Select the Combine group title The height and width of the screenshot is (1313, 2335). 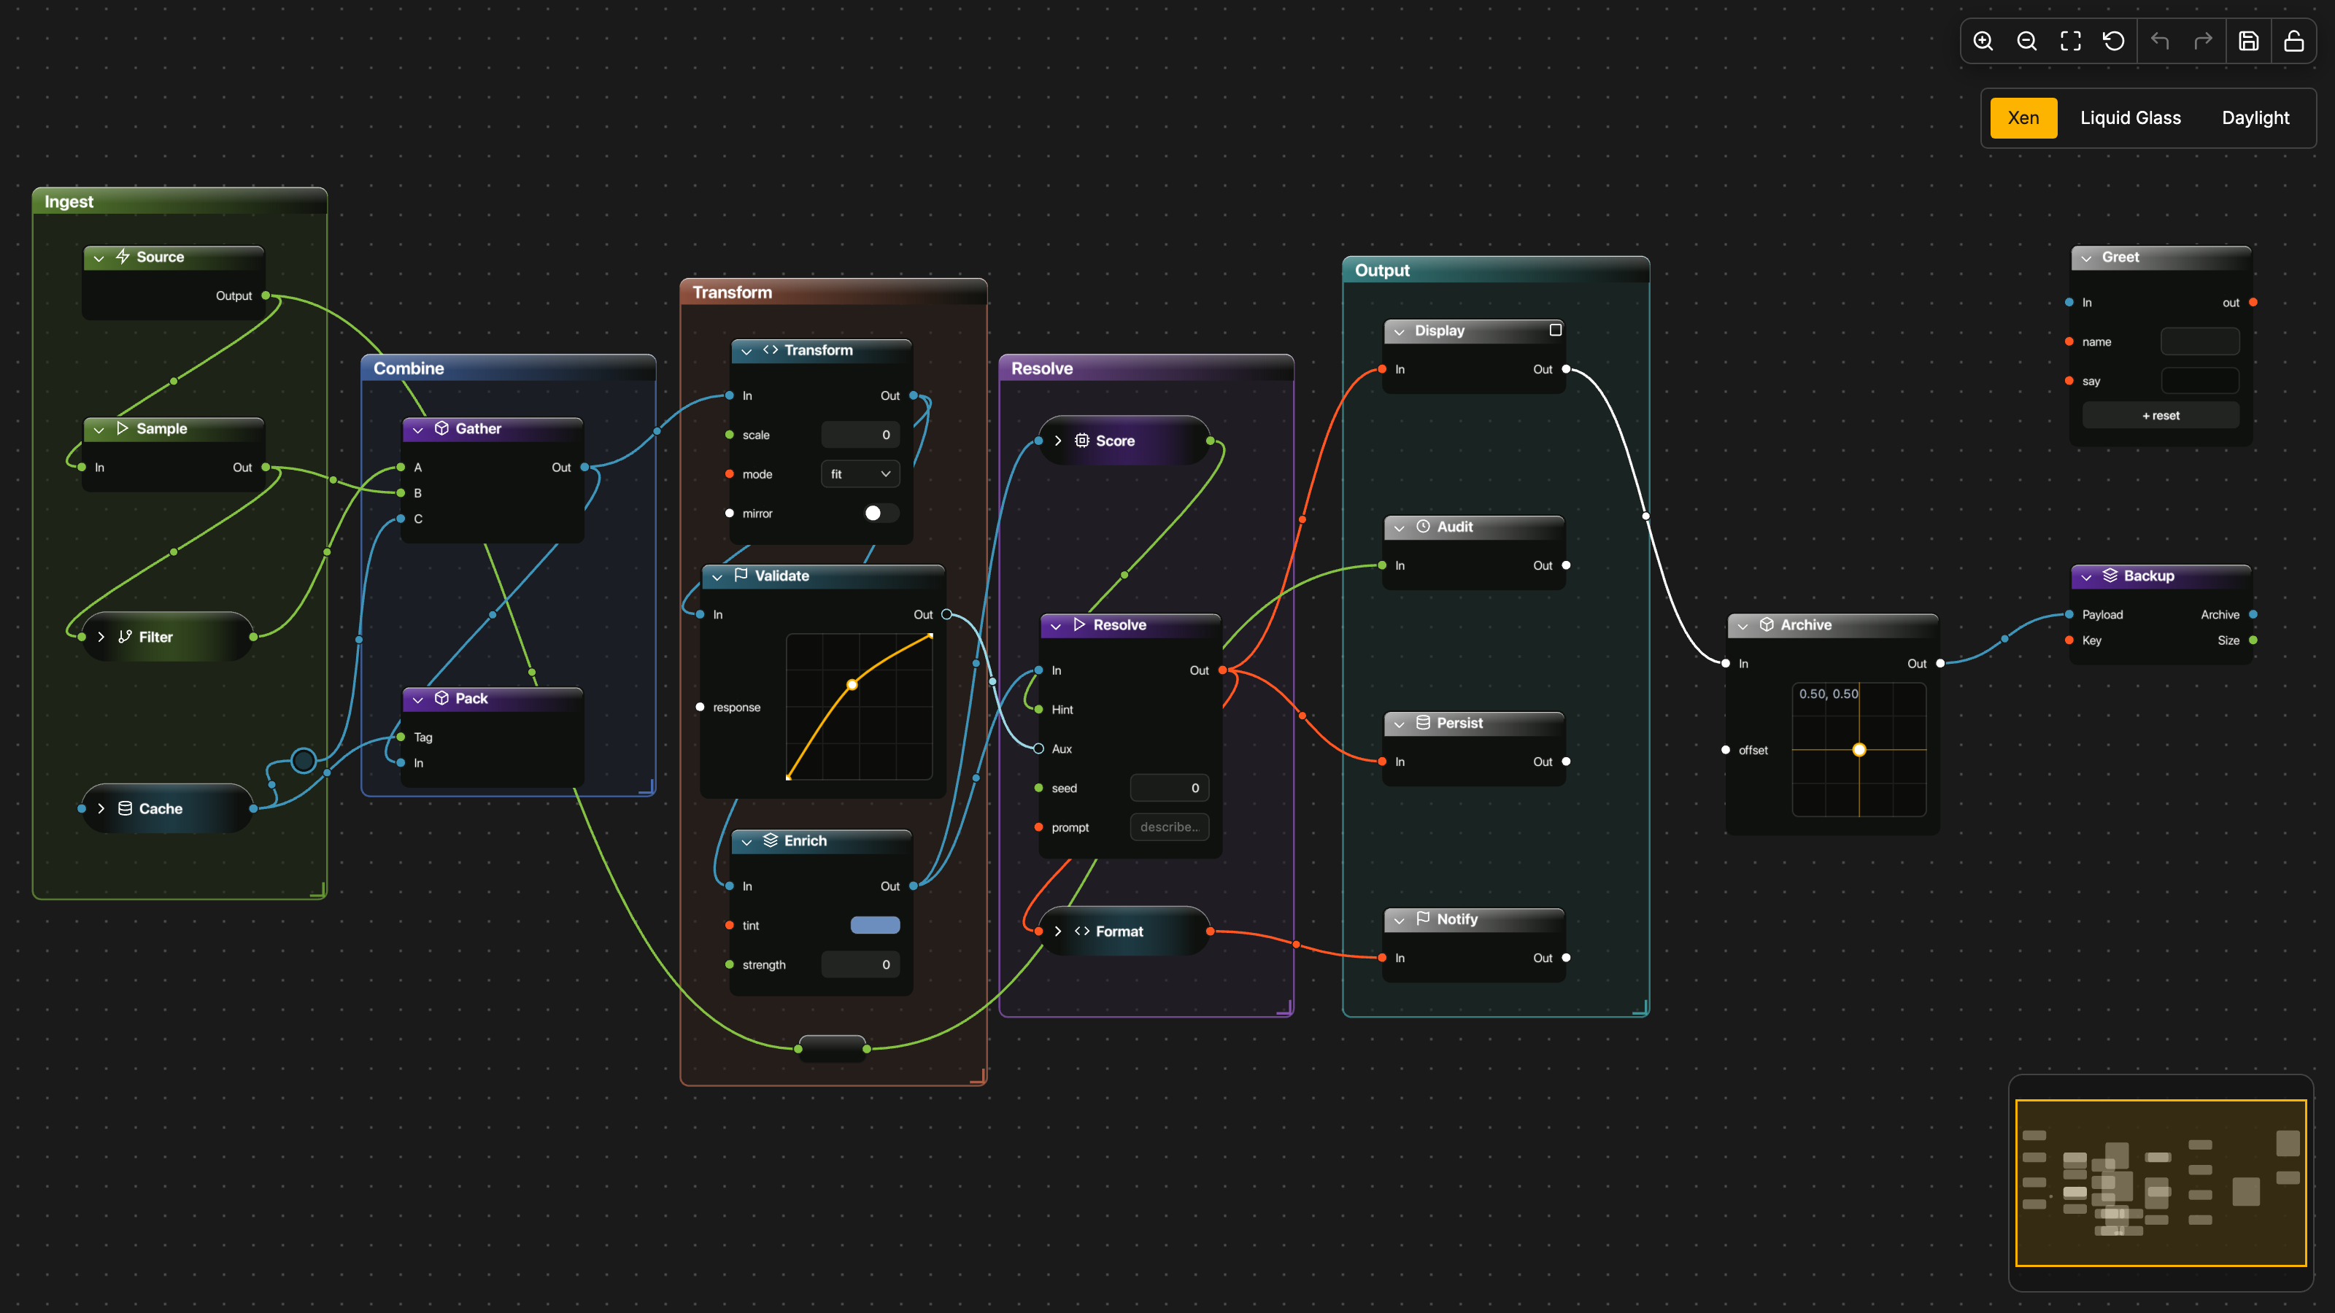pos(409,368)
